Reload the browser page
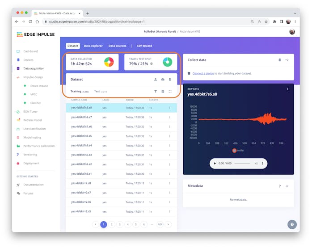Screen dimensions: 312x248 pos(30,22)
